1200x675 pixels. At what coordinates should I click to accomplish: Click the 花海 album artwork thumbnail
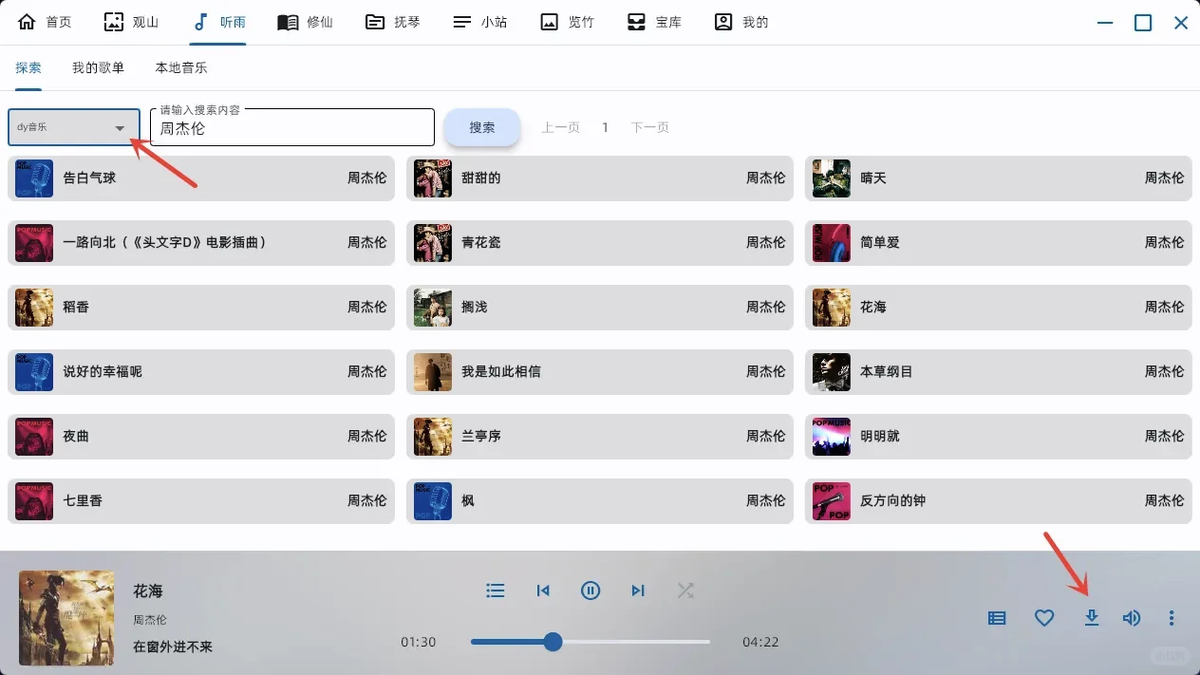coord(66,617)
